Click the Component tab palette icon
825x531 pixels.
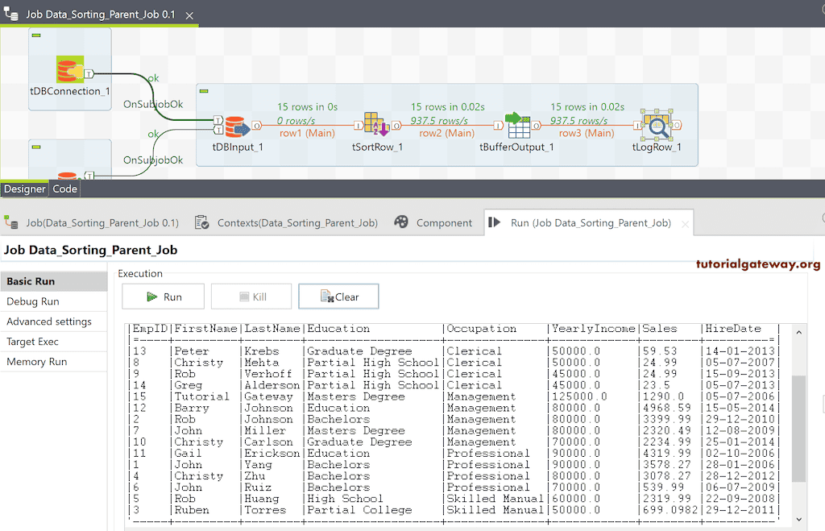(401, 223)
